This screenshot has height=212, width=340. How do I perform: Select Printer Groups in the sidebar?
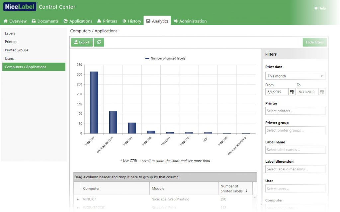click(x=17, y=50)
